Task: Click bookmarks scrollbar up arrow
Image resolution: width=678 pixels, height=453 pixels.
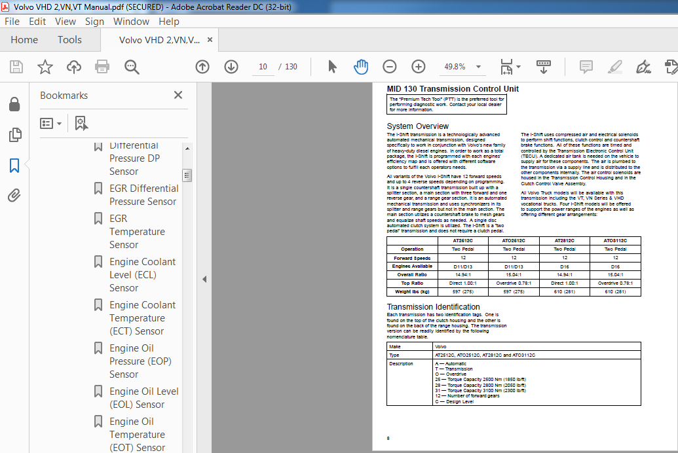Action: [x=187, y=148]
